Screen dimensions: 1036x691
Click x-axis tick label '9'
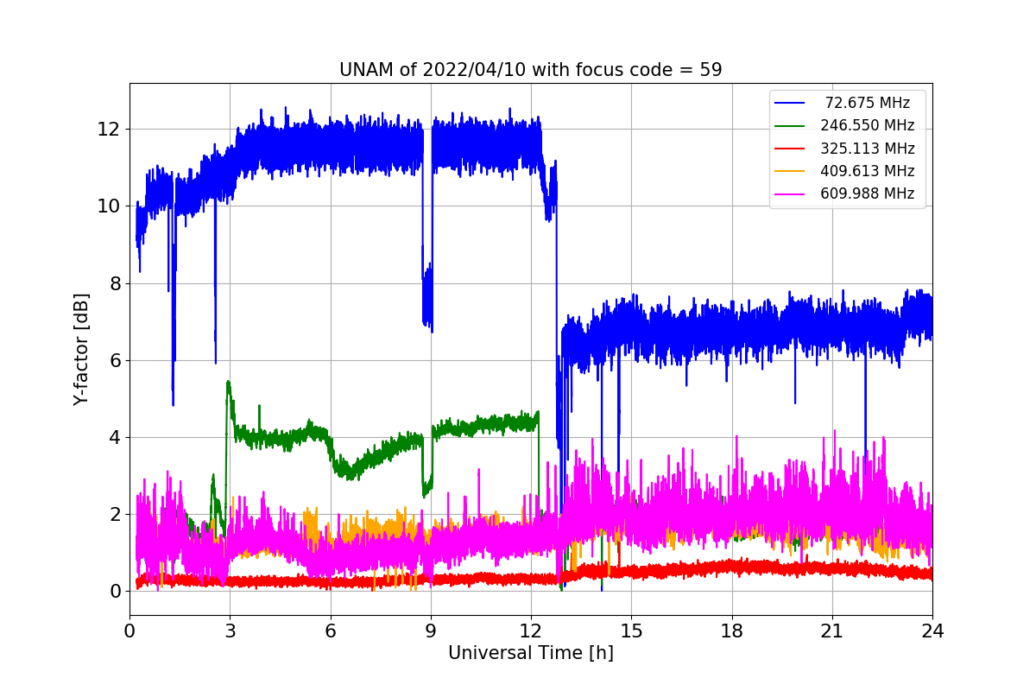[x=431, y=631]
